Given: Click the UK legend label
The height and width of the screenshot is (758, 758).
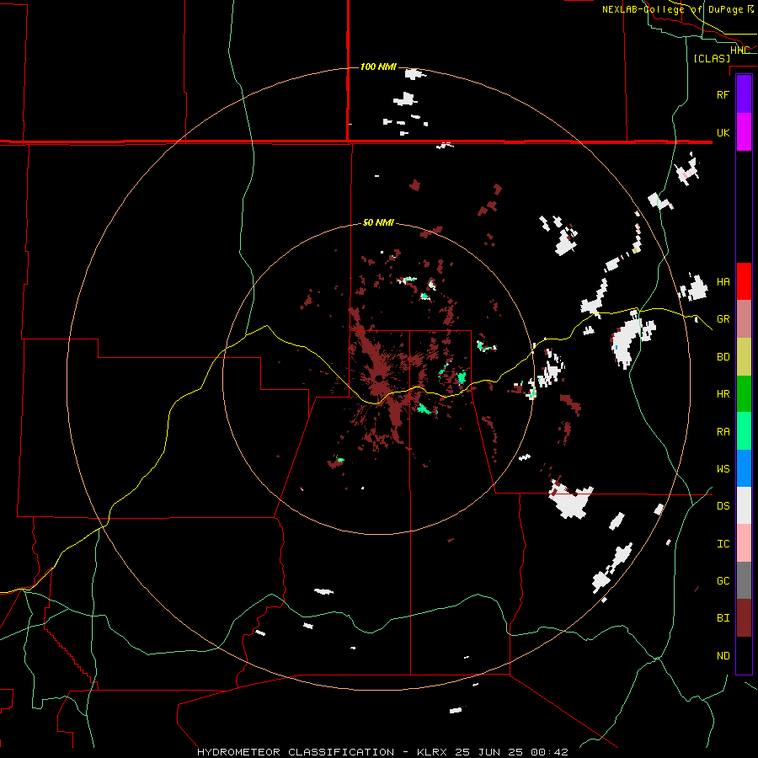Looking at the screenshot, I should [x=723, y=132].
